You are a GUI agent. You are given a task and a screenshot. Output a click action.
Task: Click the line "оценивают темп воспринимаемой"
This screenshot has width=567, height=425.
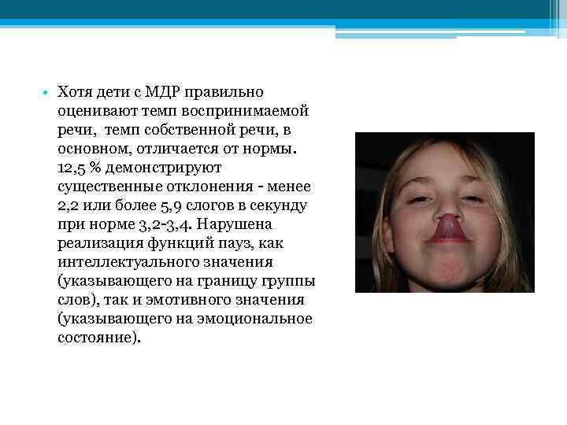click(183, 111)
